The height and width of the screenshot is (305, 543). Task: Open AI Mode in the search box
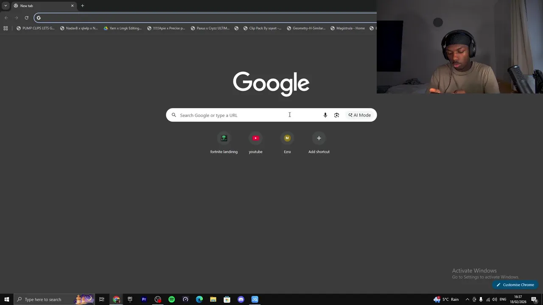(x=360, y=115)
